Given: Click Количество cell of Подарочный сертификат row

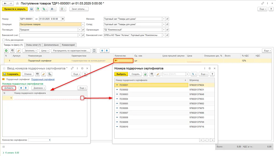Looking at the screenshot, I should (123, 61).
